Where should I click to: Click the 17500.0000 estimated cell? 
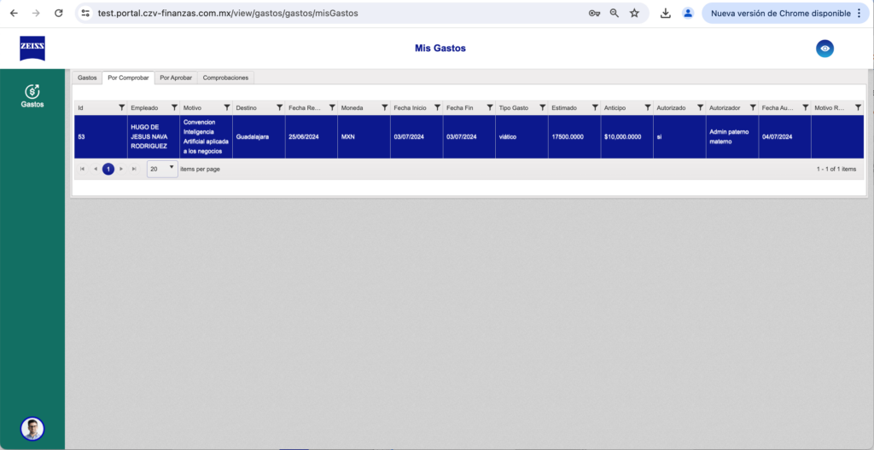(x=574, y=136)
